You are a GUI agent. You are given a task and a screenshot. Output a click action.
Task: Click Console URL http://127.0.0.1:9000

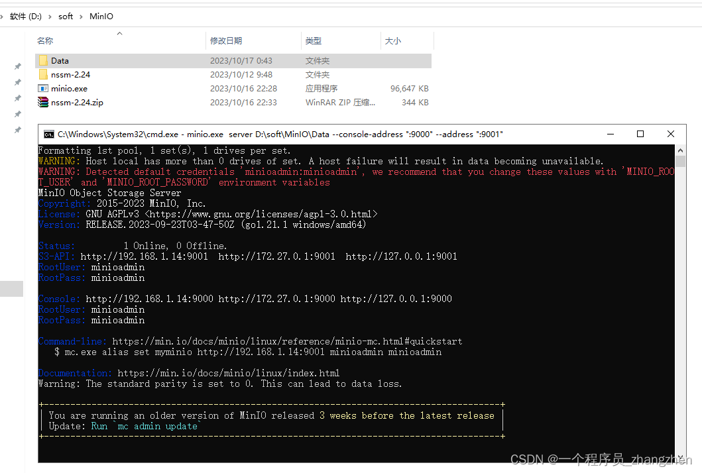pos(396,299)
